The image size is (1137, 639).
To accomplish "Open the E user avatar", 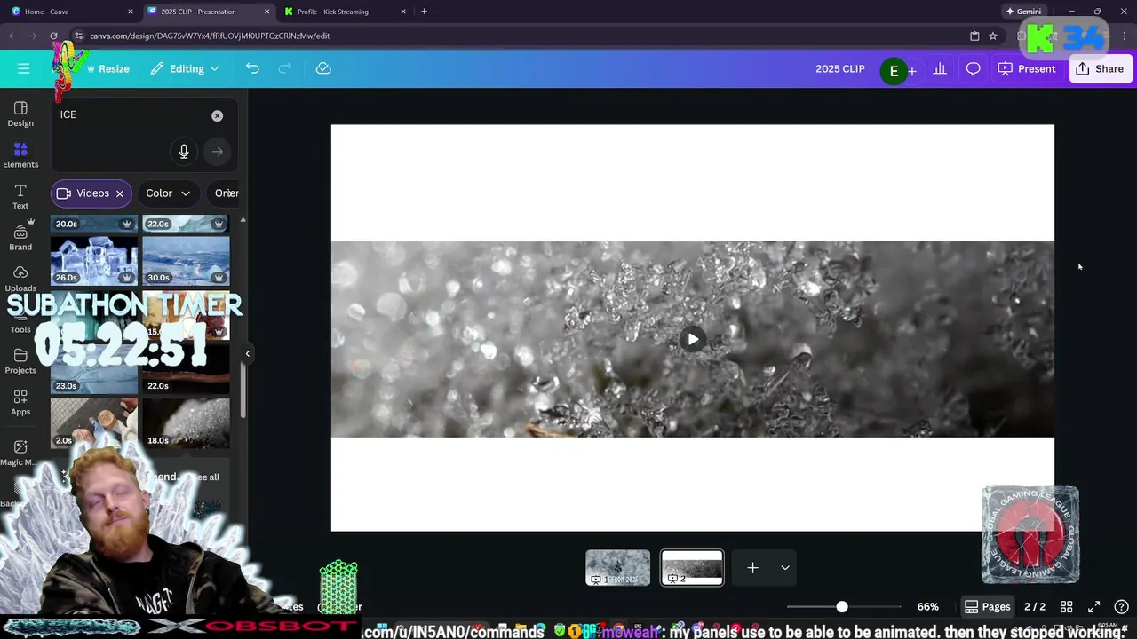I will 894,71.
